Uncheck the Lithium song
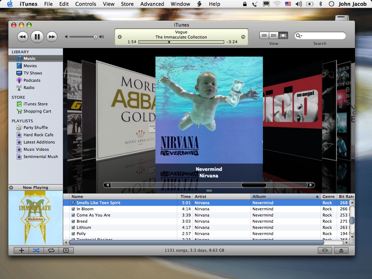Screen dimensions: 372x279 click(73, 227)
